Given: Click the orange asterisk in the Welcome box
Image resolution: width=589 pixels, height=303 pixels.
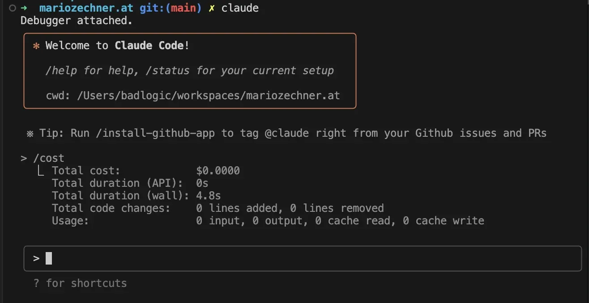Looking at the screenshot, I should (x=36, y=46).
